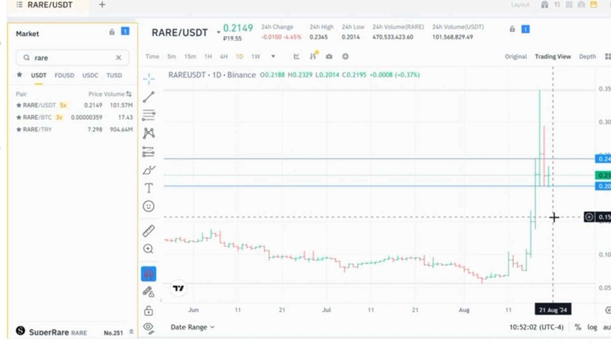Switch to the Depth chart
611x343 pixels.
pyautogui.click(x=587, y=56)
